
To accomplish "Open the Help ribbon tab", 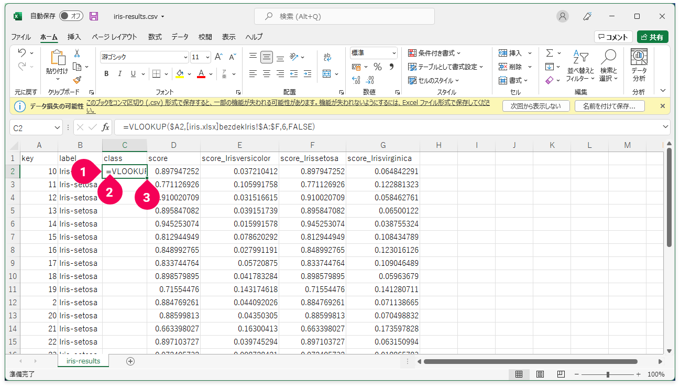I will [x=254, y=37].
